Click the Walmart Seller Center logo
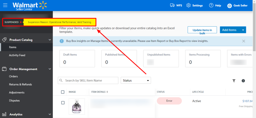Screen dimensions: 256x118 click(30, 6)
